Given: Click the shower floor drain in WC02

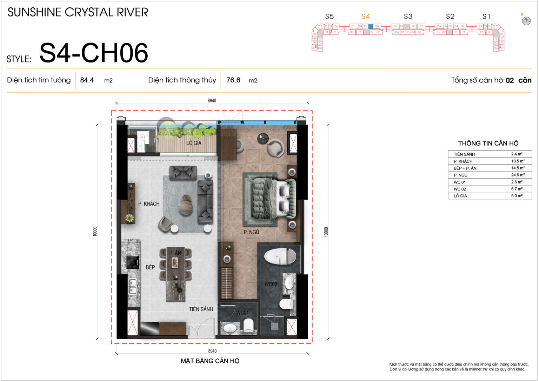Looking at the screenshot, I should click(274, 326).
